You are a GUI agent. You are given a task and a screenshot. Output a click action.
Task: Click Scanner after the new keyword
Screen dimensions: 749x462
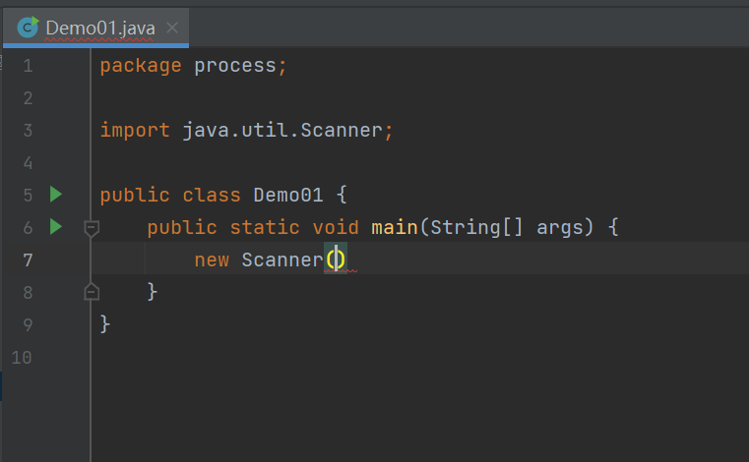282,260
